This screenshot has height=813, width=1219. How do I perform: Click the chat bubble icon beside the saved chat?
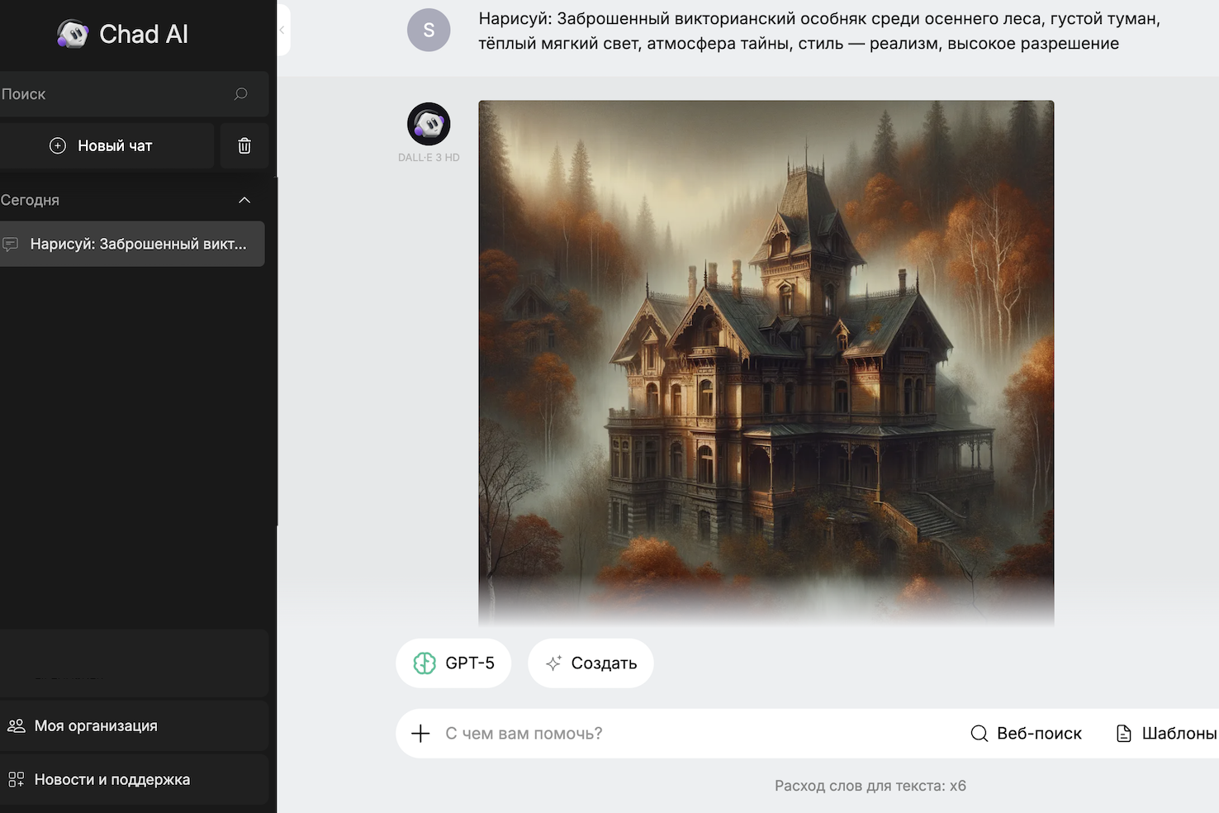click(x=11, y=245)
